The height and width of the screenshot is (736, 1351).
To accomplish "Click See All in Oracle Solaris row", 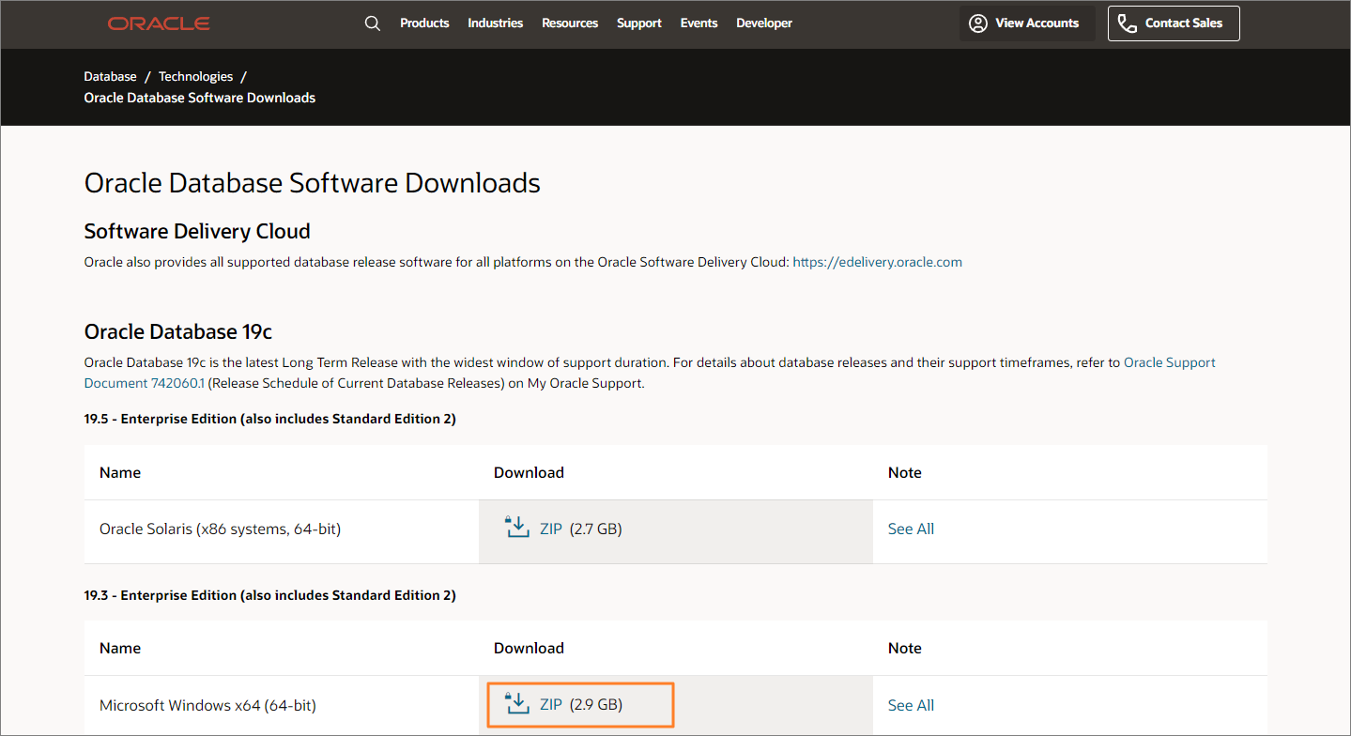I will [x=911, y=529].
